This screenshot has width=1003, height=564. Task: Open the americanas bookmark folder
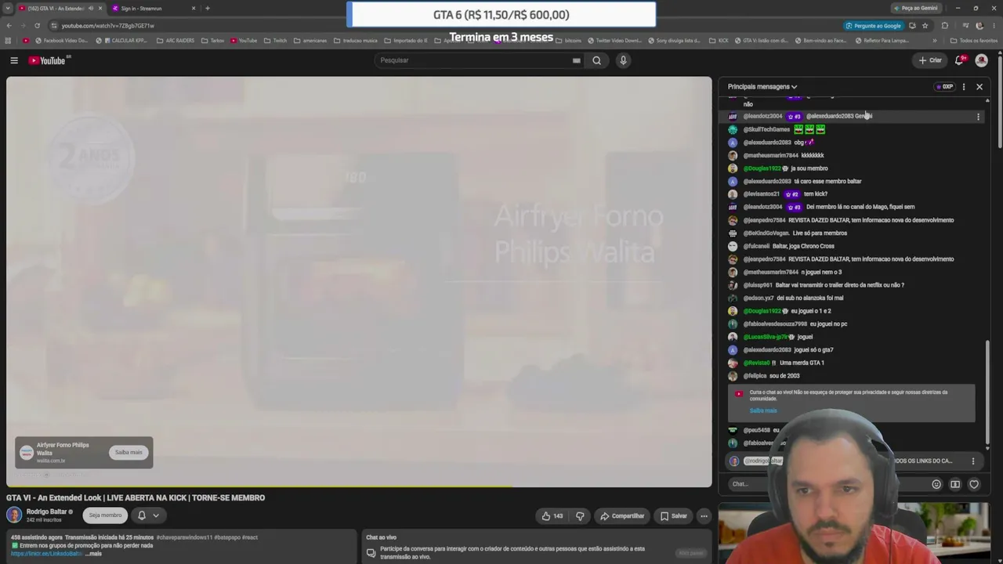coord(310,41)
